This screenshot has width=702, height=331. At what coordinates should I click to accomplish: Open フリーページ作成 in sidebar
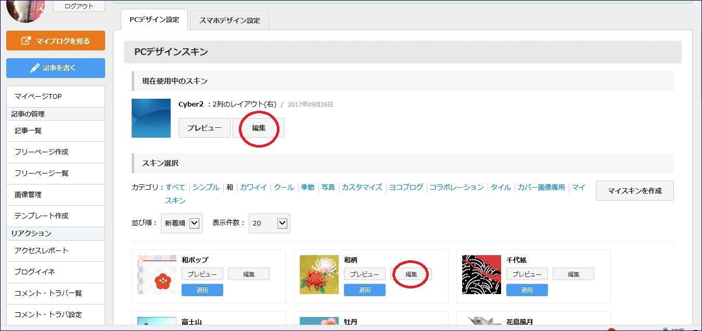(56, 152)
